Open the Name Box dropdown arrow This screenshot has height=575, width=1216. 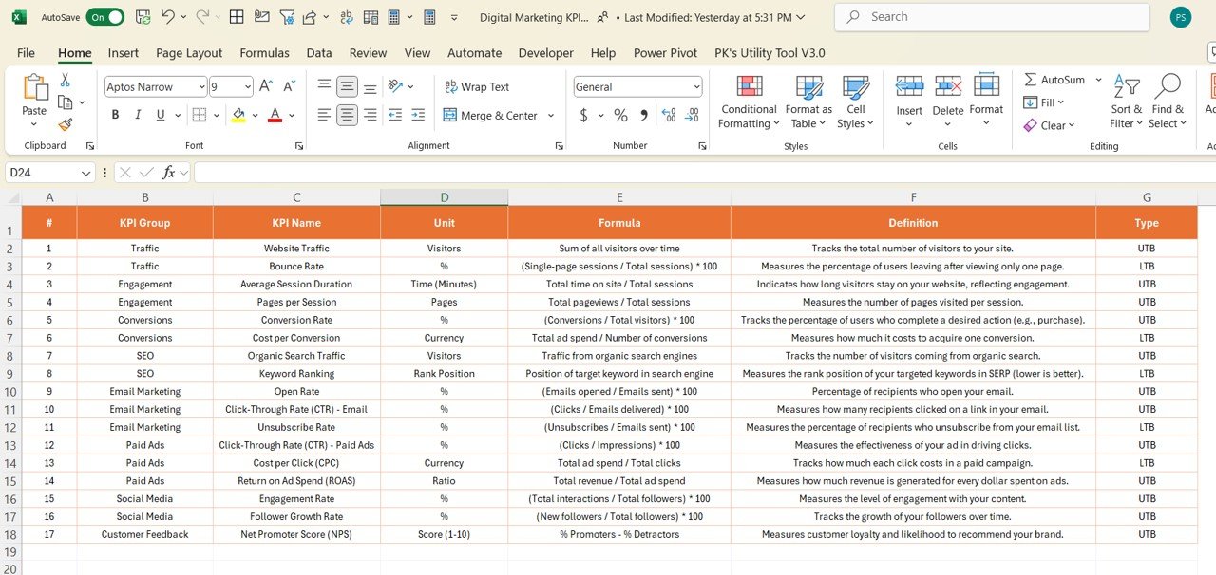click(x=85, y=173)
